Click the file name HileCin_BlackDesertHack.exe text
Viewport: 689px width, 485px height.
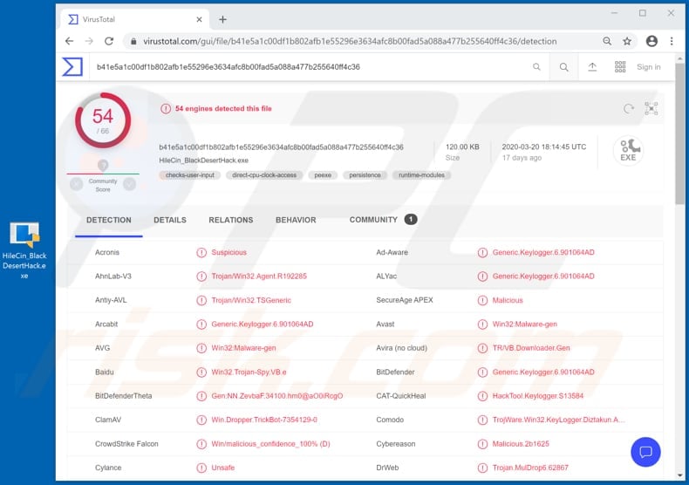click(203, 161)
